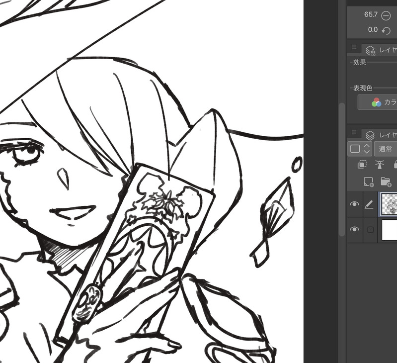Click the 65.7 zoom value field
The width and height of the screenshot is (397, 363).
[371, 15]
